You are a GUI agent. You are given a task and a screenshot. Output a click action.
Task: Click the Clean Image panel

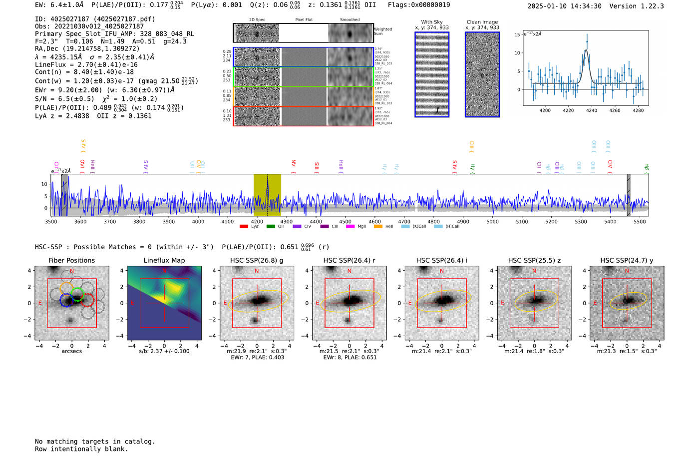click(x=482, y=74)
